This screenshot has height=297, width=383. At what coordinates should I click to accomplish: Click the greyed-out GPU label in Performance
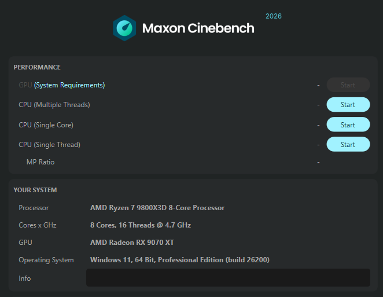pos(25,85)
